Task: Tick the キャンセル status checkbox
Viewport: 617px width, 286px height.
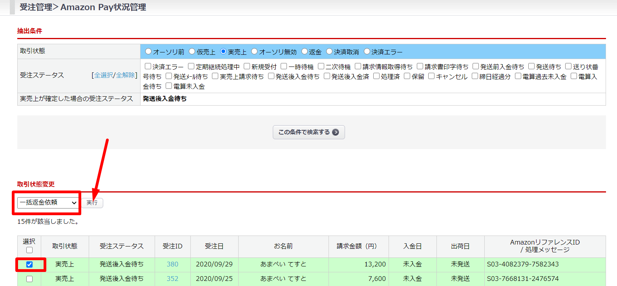Action: [x=431, y=76]
